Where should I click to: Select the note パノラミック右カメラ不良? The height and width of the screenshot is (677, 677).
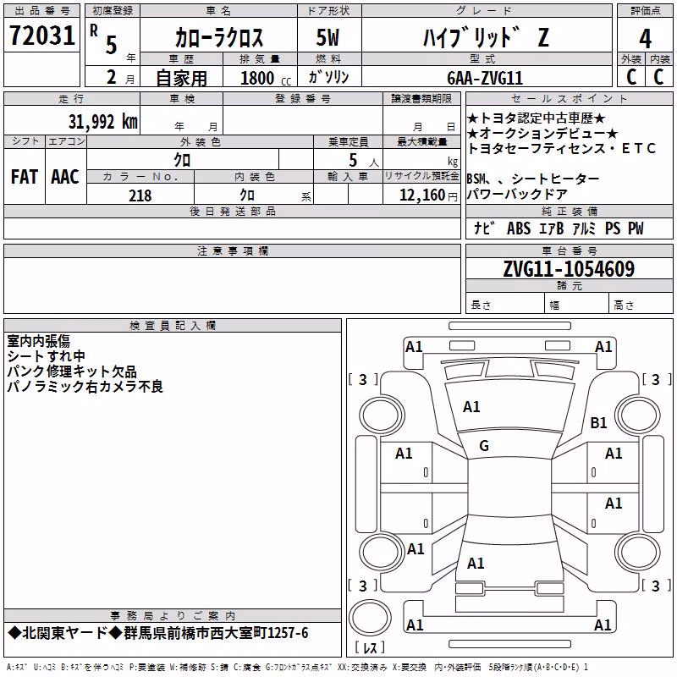pos(85,387)
